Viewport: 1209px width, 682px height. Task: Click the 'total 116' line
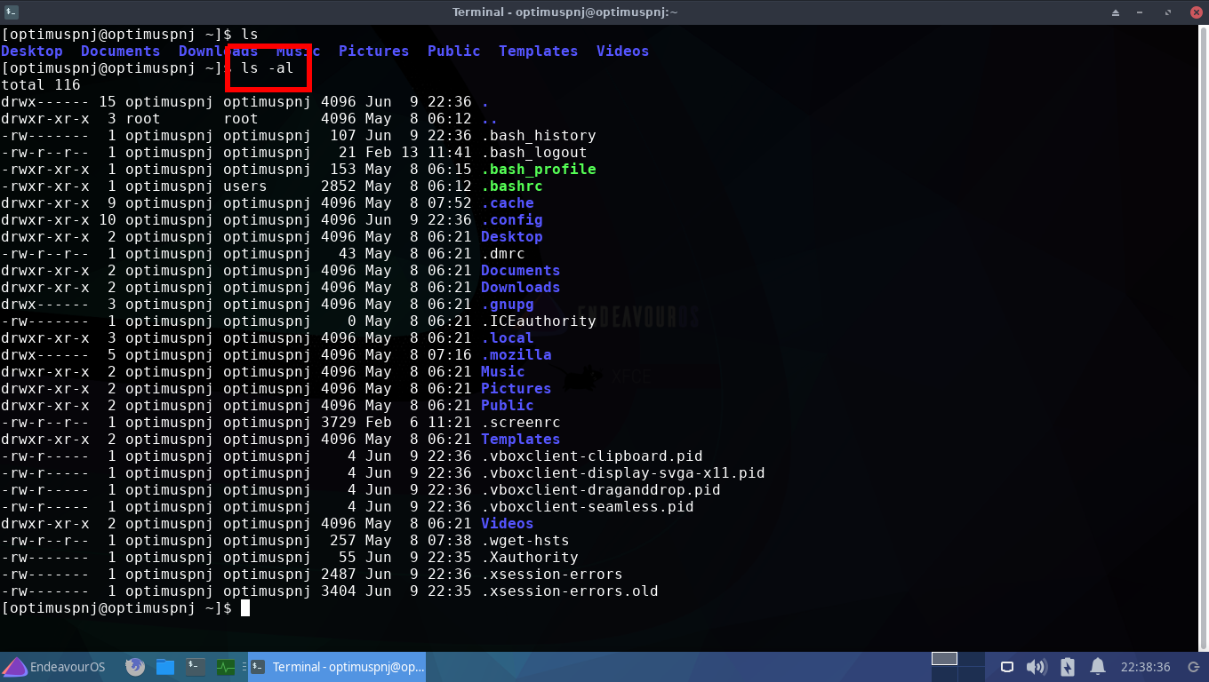pos(41,85)
